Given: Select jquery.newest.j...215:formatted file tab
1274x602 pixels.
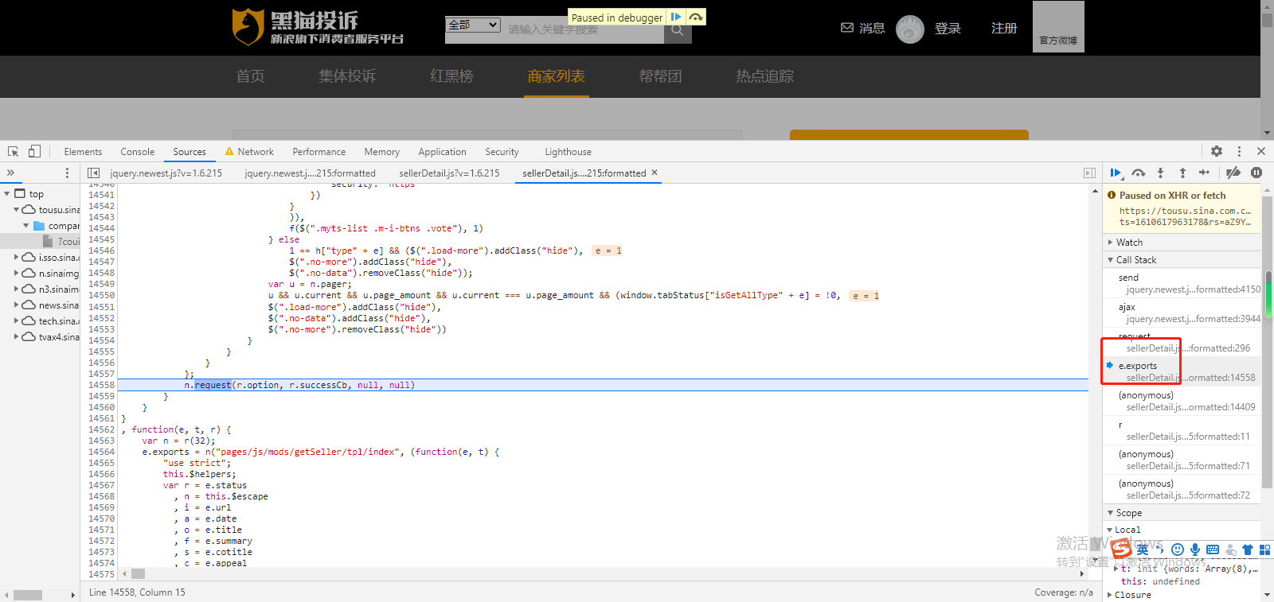Looking at the screenshot, I should [310, 173].
